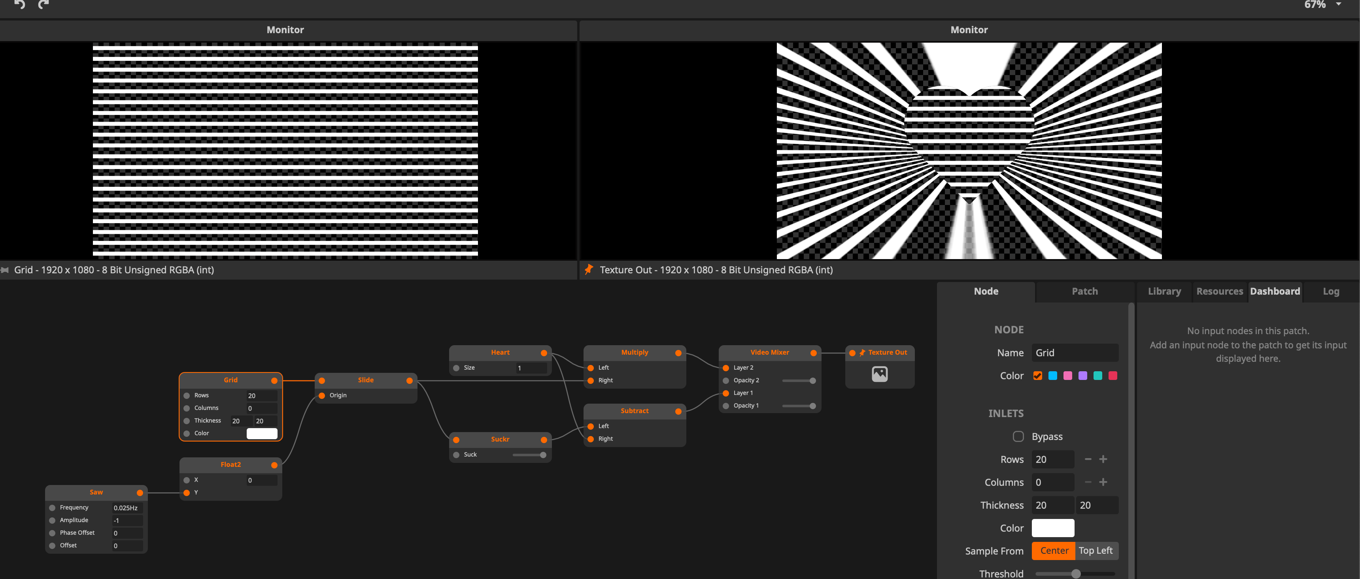Select Center for Sample From
The width and height of the screenshot is (1360, 579).
(x=1054, y=551)
